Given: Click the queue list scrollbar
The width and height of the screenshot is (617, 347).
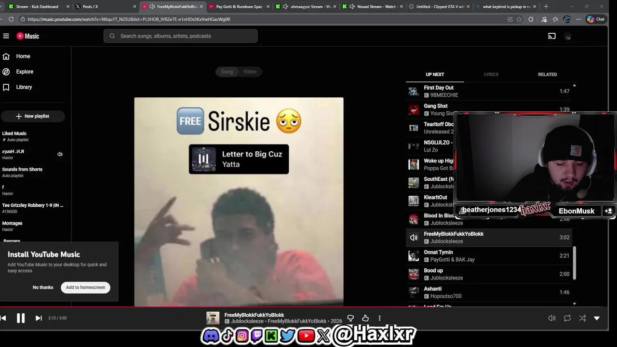Looking at the screenshot, I should click(x=574, y=263).
